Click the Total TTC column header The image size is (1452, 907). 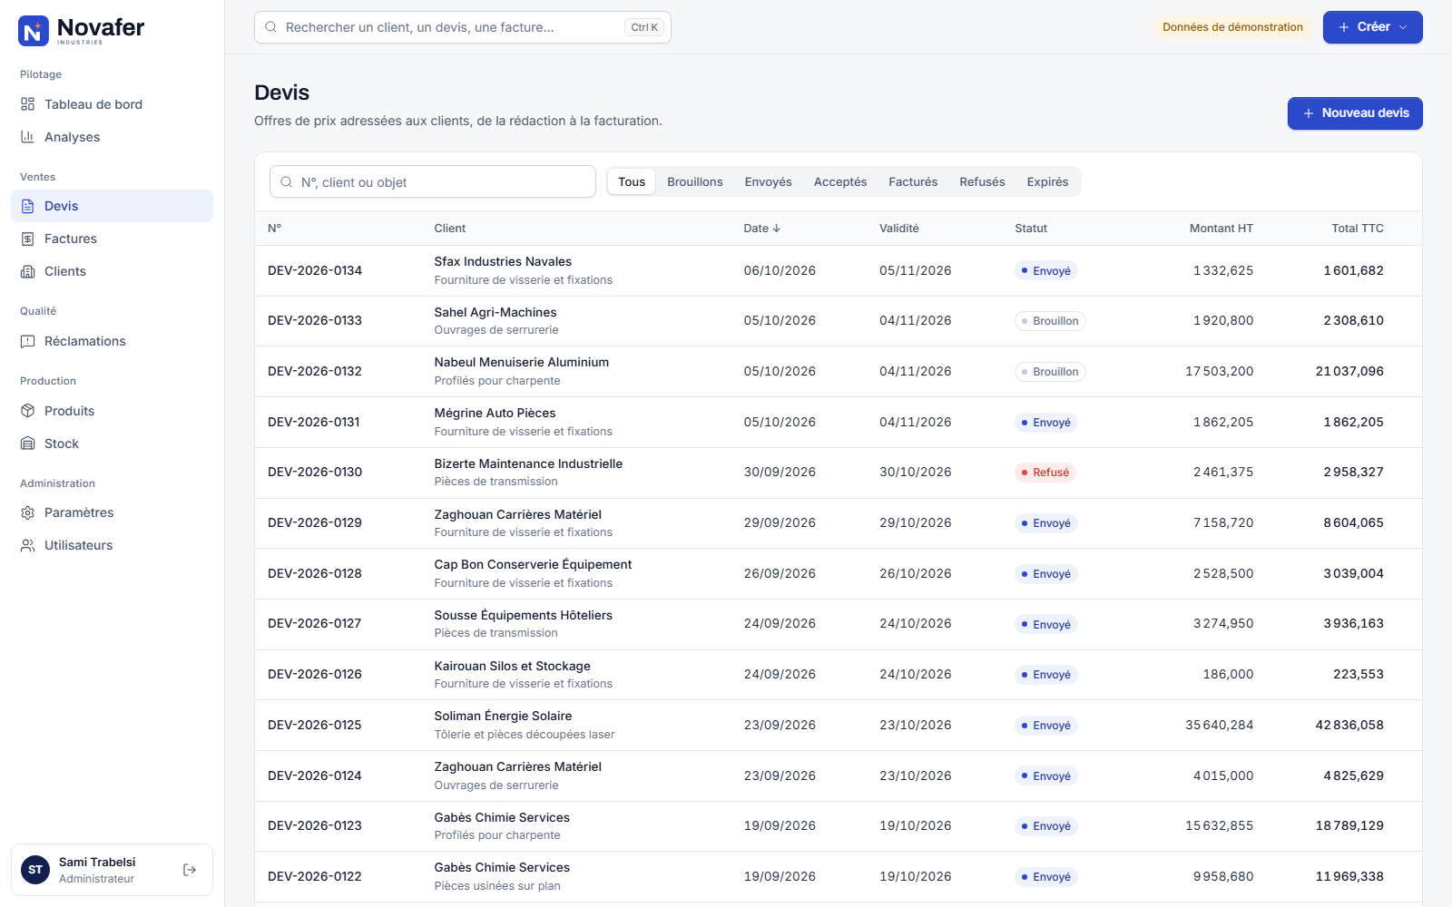coord(1358,229)
